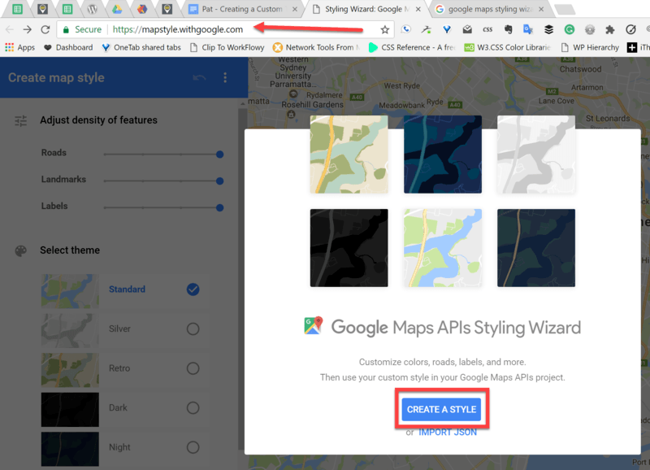Screen dimensions: 650x470
Task: Select the Standard theme radio button
Action: click(193, 289)
